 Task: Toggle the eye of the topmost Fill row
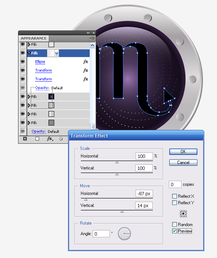point(23,44)
